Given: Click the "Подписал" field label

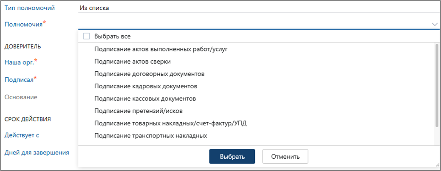Looking at the screenshot, I should tap(19, 79).
